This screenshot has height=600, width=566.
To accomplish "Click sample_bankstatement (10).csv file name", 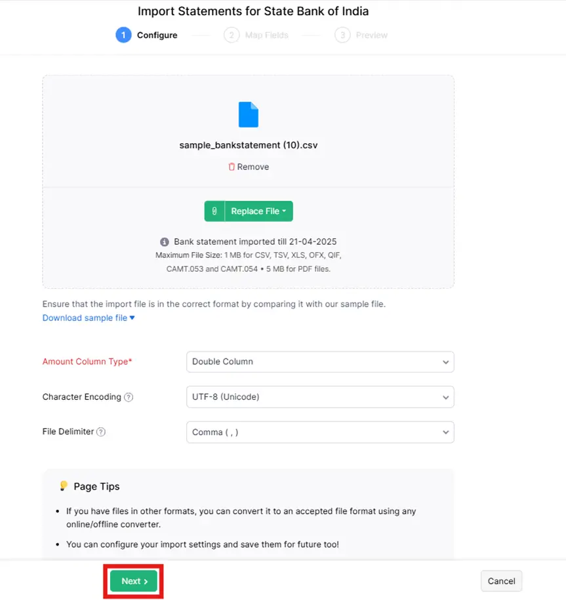I will coord(249,146).
